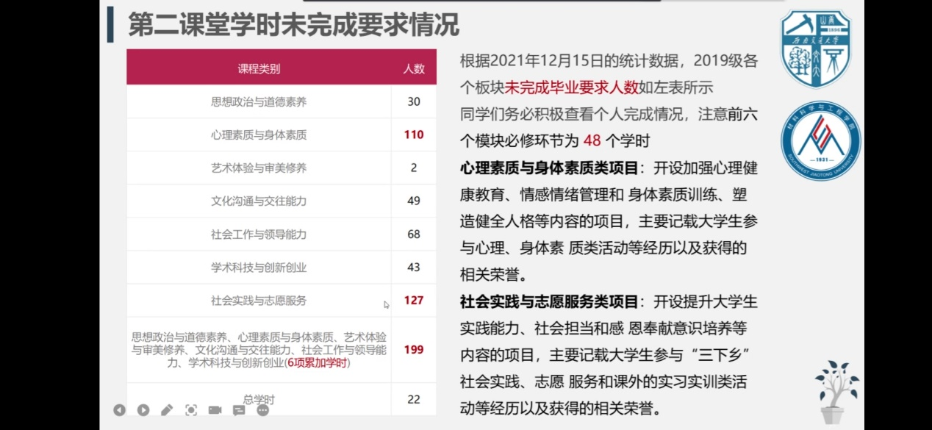Select the 心理素质与身体素质 row label
Image resolution: width=932 pixels, height=430 pixels.
pyautogui.click(x=259, y=135)
